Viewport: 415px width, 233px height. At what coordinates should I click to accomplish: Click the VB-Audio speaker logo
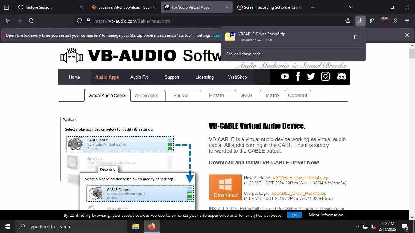[x=72, y=56]
